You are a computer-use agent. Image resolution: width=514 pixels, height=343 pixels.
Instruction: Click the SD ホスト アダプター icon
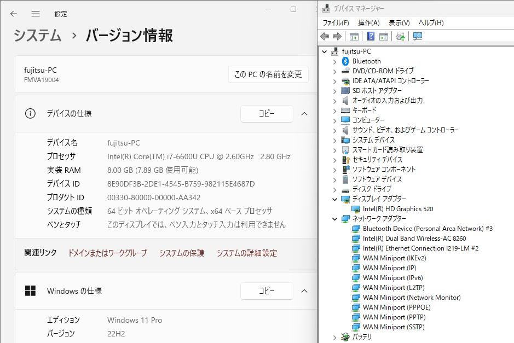click(345, 91)
